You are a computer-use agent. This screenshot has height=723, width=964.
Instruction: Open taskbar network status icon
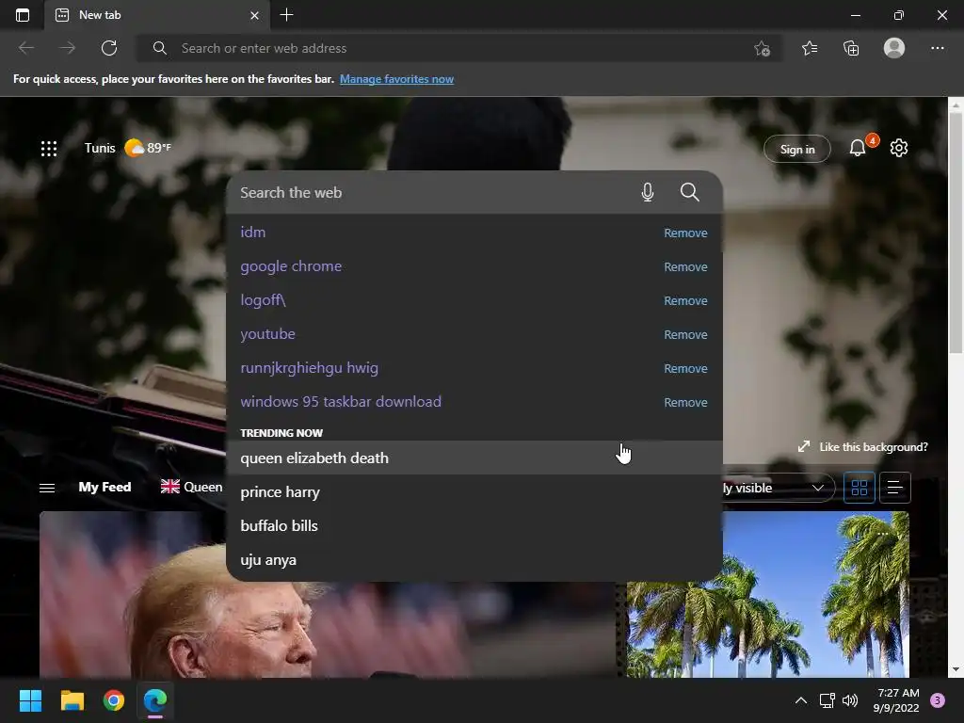point(827,700)
